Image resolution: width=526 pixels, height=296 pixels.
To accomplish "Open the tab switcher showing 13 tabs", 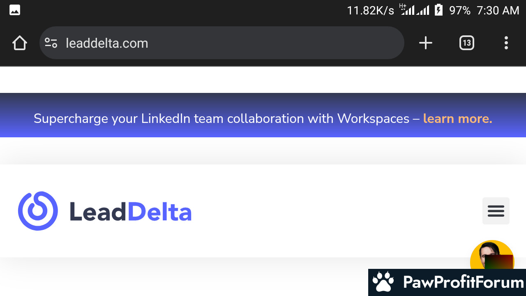I will coord(467,43).
